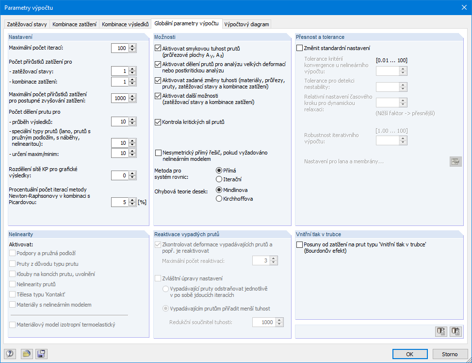Confirm the dialog with OK

[x=410, y=354]
